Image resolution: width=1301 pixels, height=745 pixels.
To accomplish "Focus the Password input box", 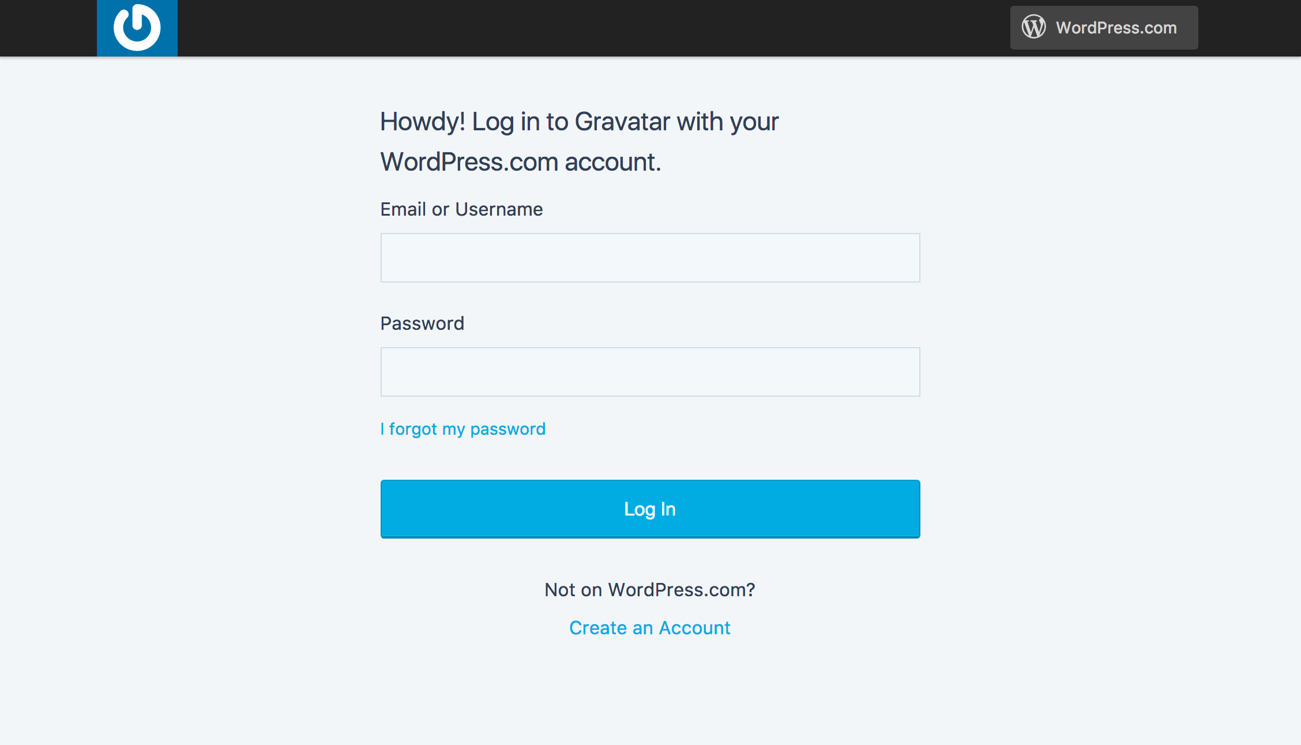I will click(650, 372).
